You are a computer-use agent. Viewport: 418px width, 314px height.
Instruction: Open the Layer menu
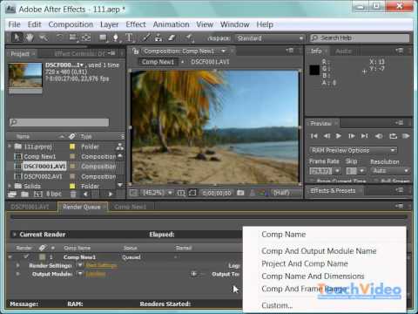109,24
